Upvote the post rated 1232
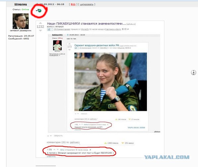198x167 pixels. click(40, 23)
